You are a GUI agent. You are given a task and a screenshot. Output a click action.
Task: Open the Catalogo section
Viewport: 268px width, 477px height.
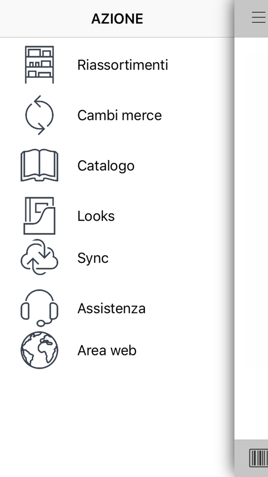coord(106,165)
